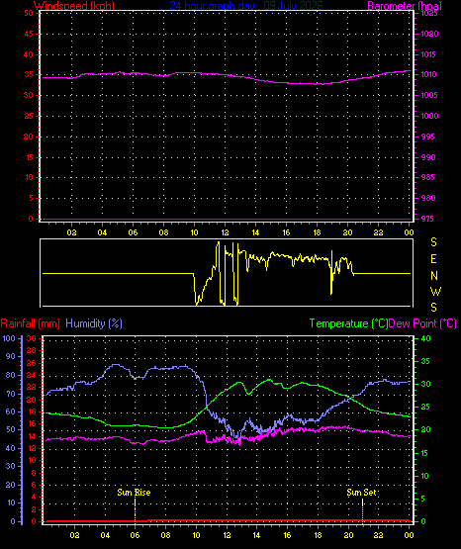Click 15 on the windspeed axis
Screen dimensions: 461x549
[x=29, y=157]
